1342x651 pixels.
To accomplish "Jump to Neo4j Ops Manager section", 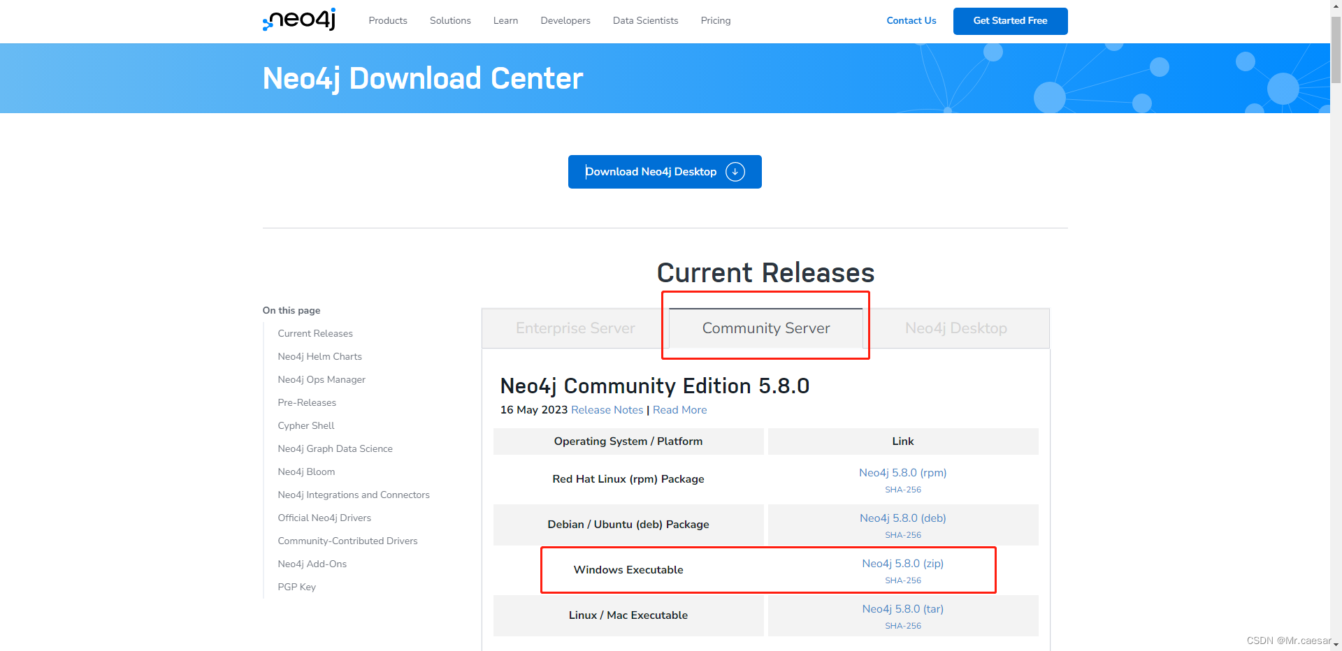I will coord(322,380).
